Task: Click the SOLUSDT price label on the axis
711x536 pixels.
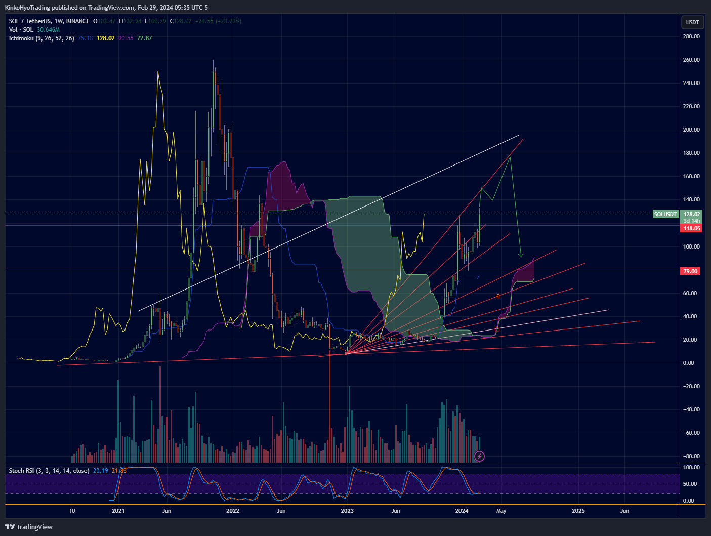Action: pyautogui.click(x=665, y=214)
